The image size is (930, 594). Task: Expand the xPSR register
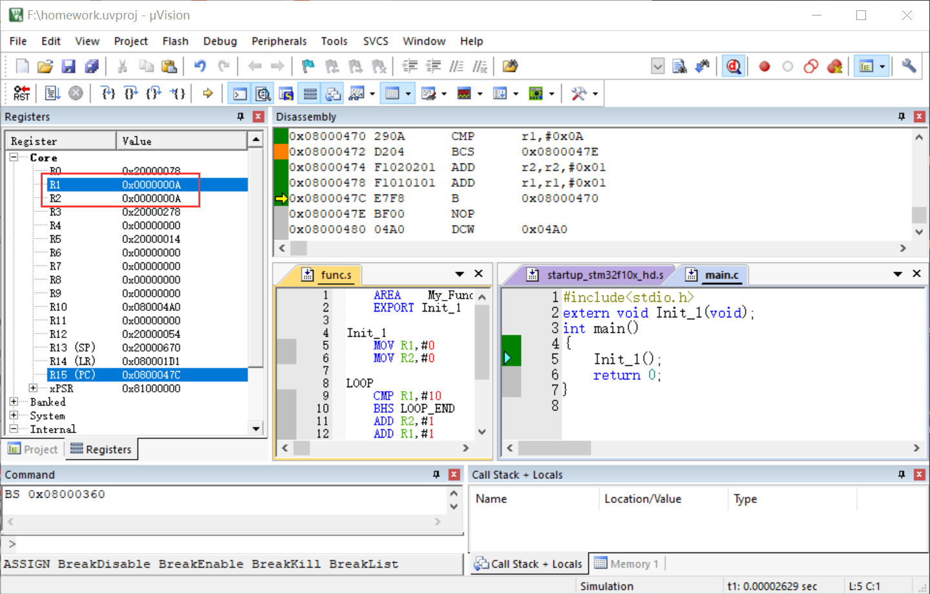click(33, 388)
